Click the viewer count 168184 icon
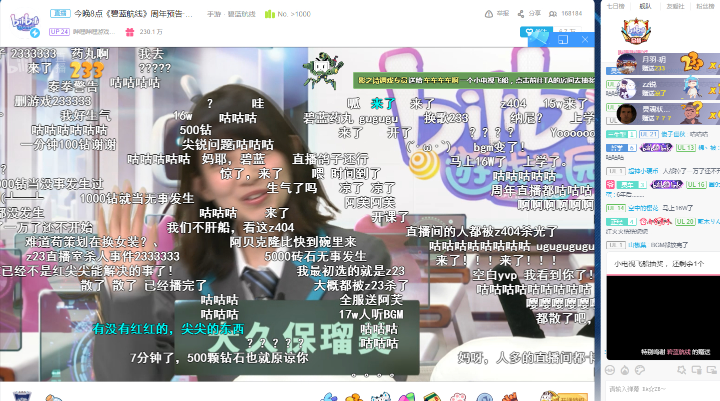Viewport: 720px width, 401px height. pyautogui.click(x=553, y=14)
